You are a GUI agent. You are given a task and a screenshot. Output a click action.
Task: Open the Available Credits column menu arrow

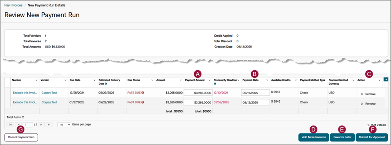click(x=296, y=80)
